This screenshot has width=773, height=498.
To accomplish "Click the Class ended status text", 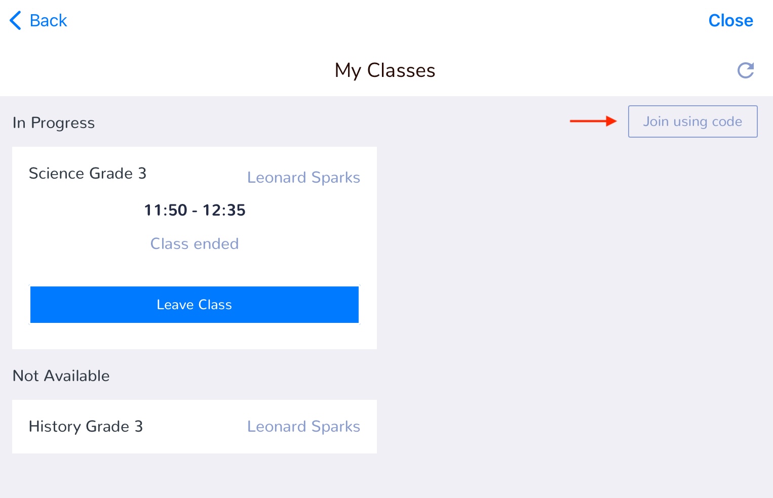I will tap(195, 244).
